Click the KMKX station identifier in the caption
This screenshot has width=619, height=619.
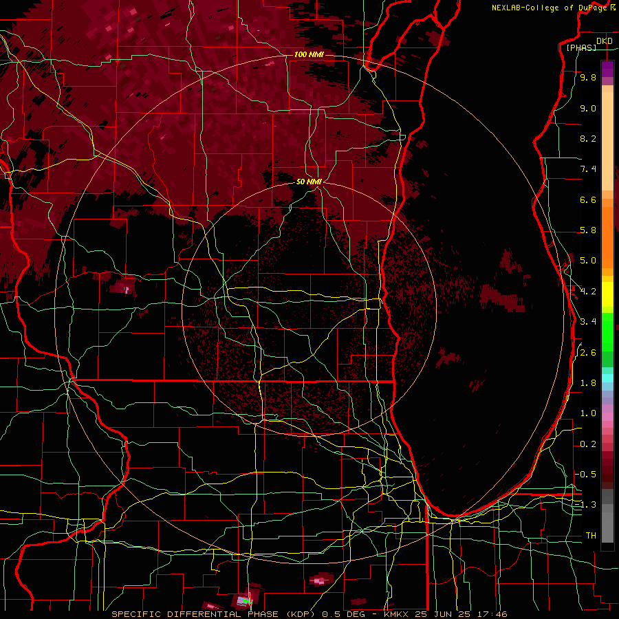(x=397, y=614)
